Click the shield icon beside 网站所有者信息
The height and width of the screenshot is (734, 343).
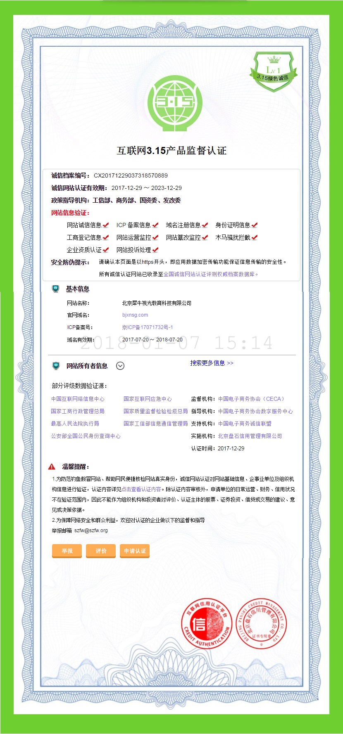pos(56,366)
